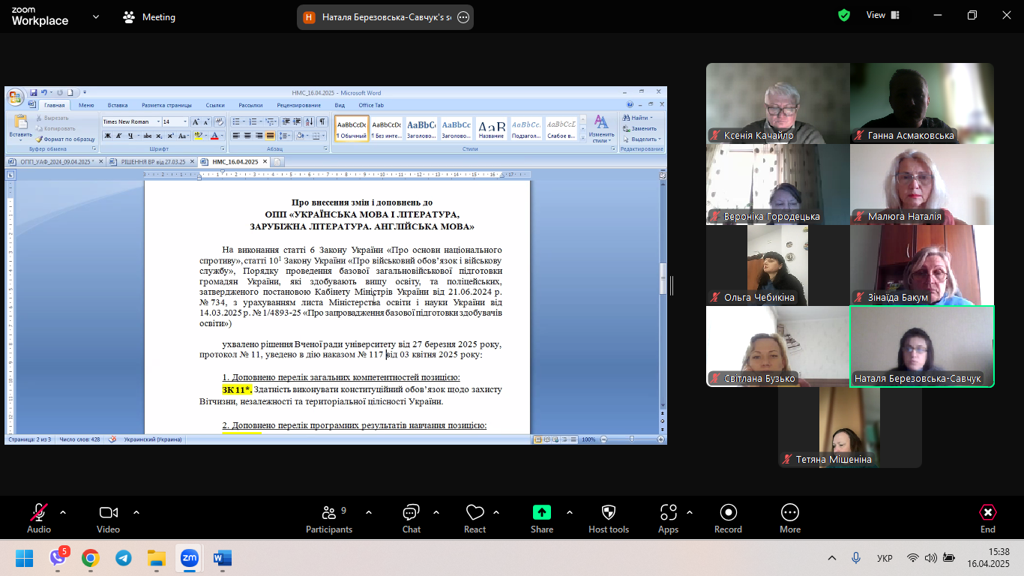The width and height of the screenshot is (1024, 576).
Task: Open shared screen options ellipsis
Action: tap(463, 17)
